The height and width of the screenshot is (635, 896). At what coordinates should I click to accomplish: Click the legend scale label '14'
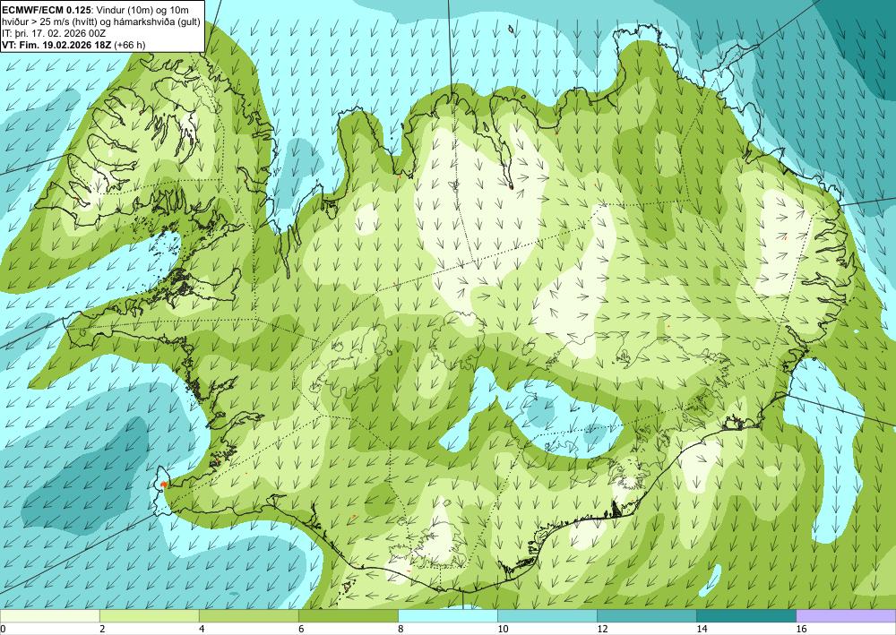coord(702,629)
